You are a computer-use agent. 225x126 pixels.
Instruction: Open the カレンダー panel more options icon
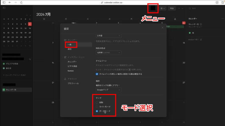coord(222,19)
